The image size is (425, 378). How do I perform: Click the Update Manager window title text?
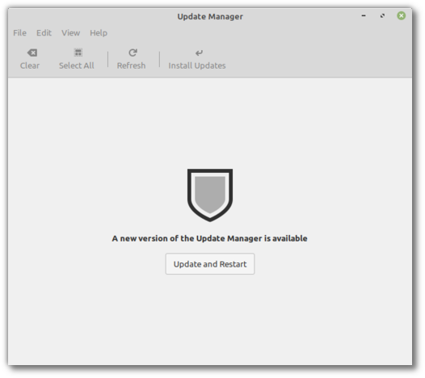210,16
